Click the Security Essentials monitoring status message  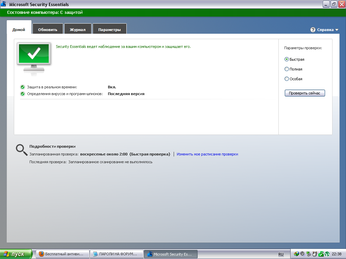123,47
